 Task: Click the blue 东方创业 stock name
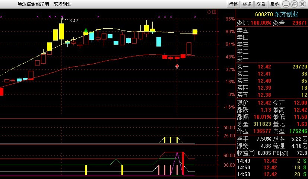point(286,14)
